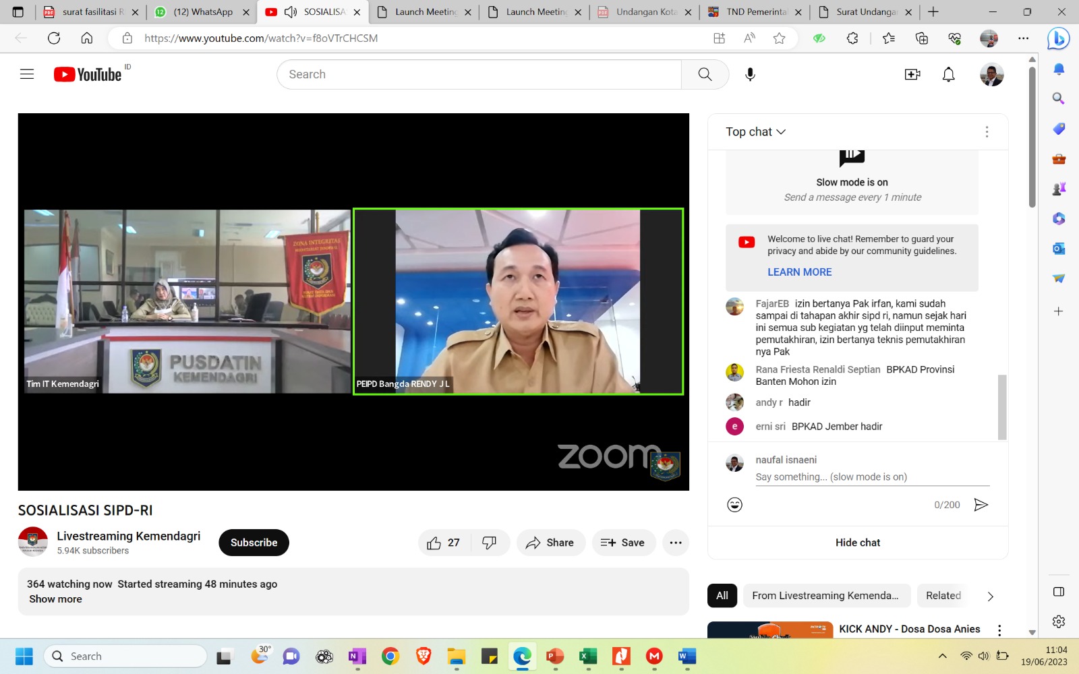The height and width of the screenshot is (674, 1079).
Task: Go to the YouTube home logo
Action: [88, 74]
